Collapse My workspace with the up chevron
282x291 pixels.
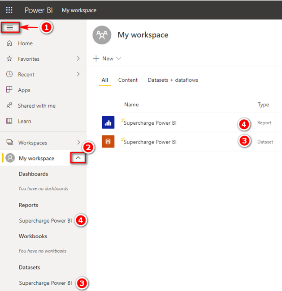point(78,158)
